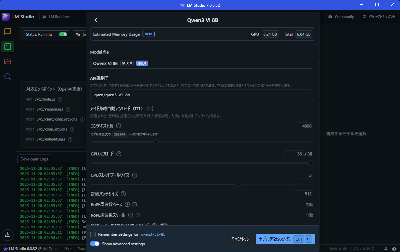Image resolution: width=400 pixels, height=252 pixels.
Task: Open help for GPU offload setting
Action: point(119,154)
